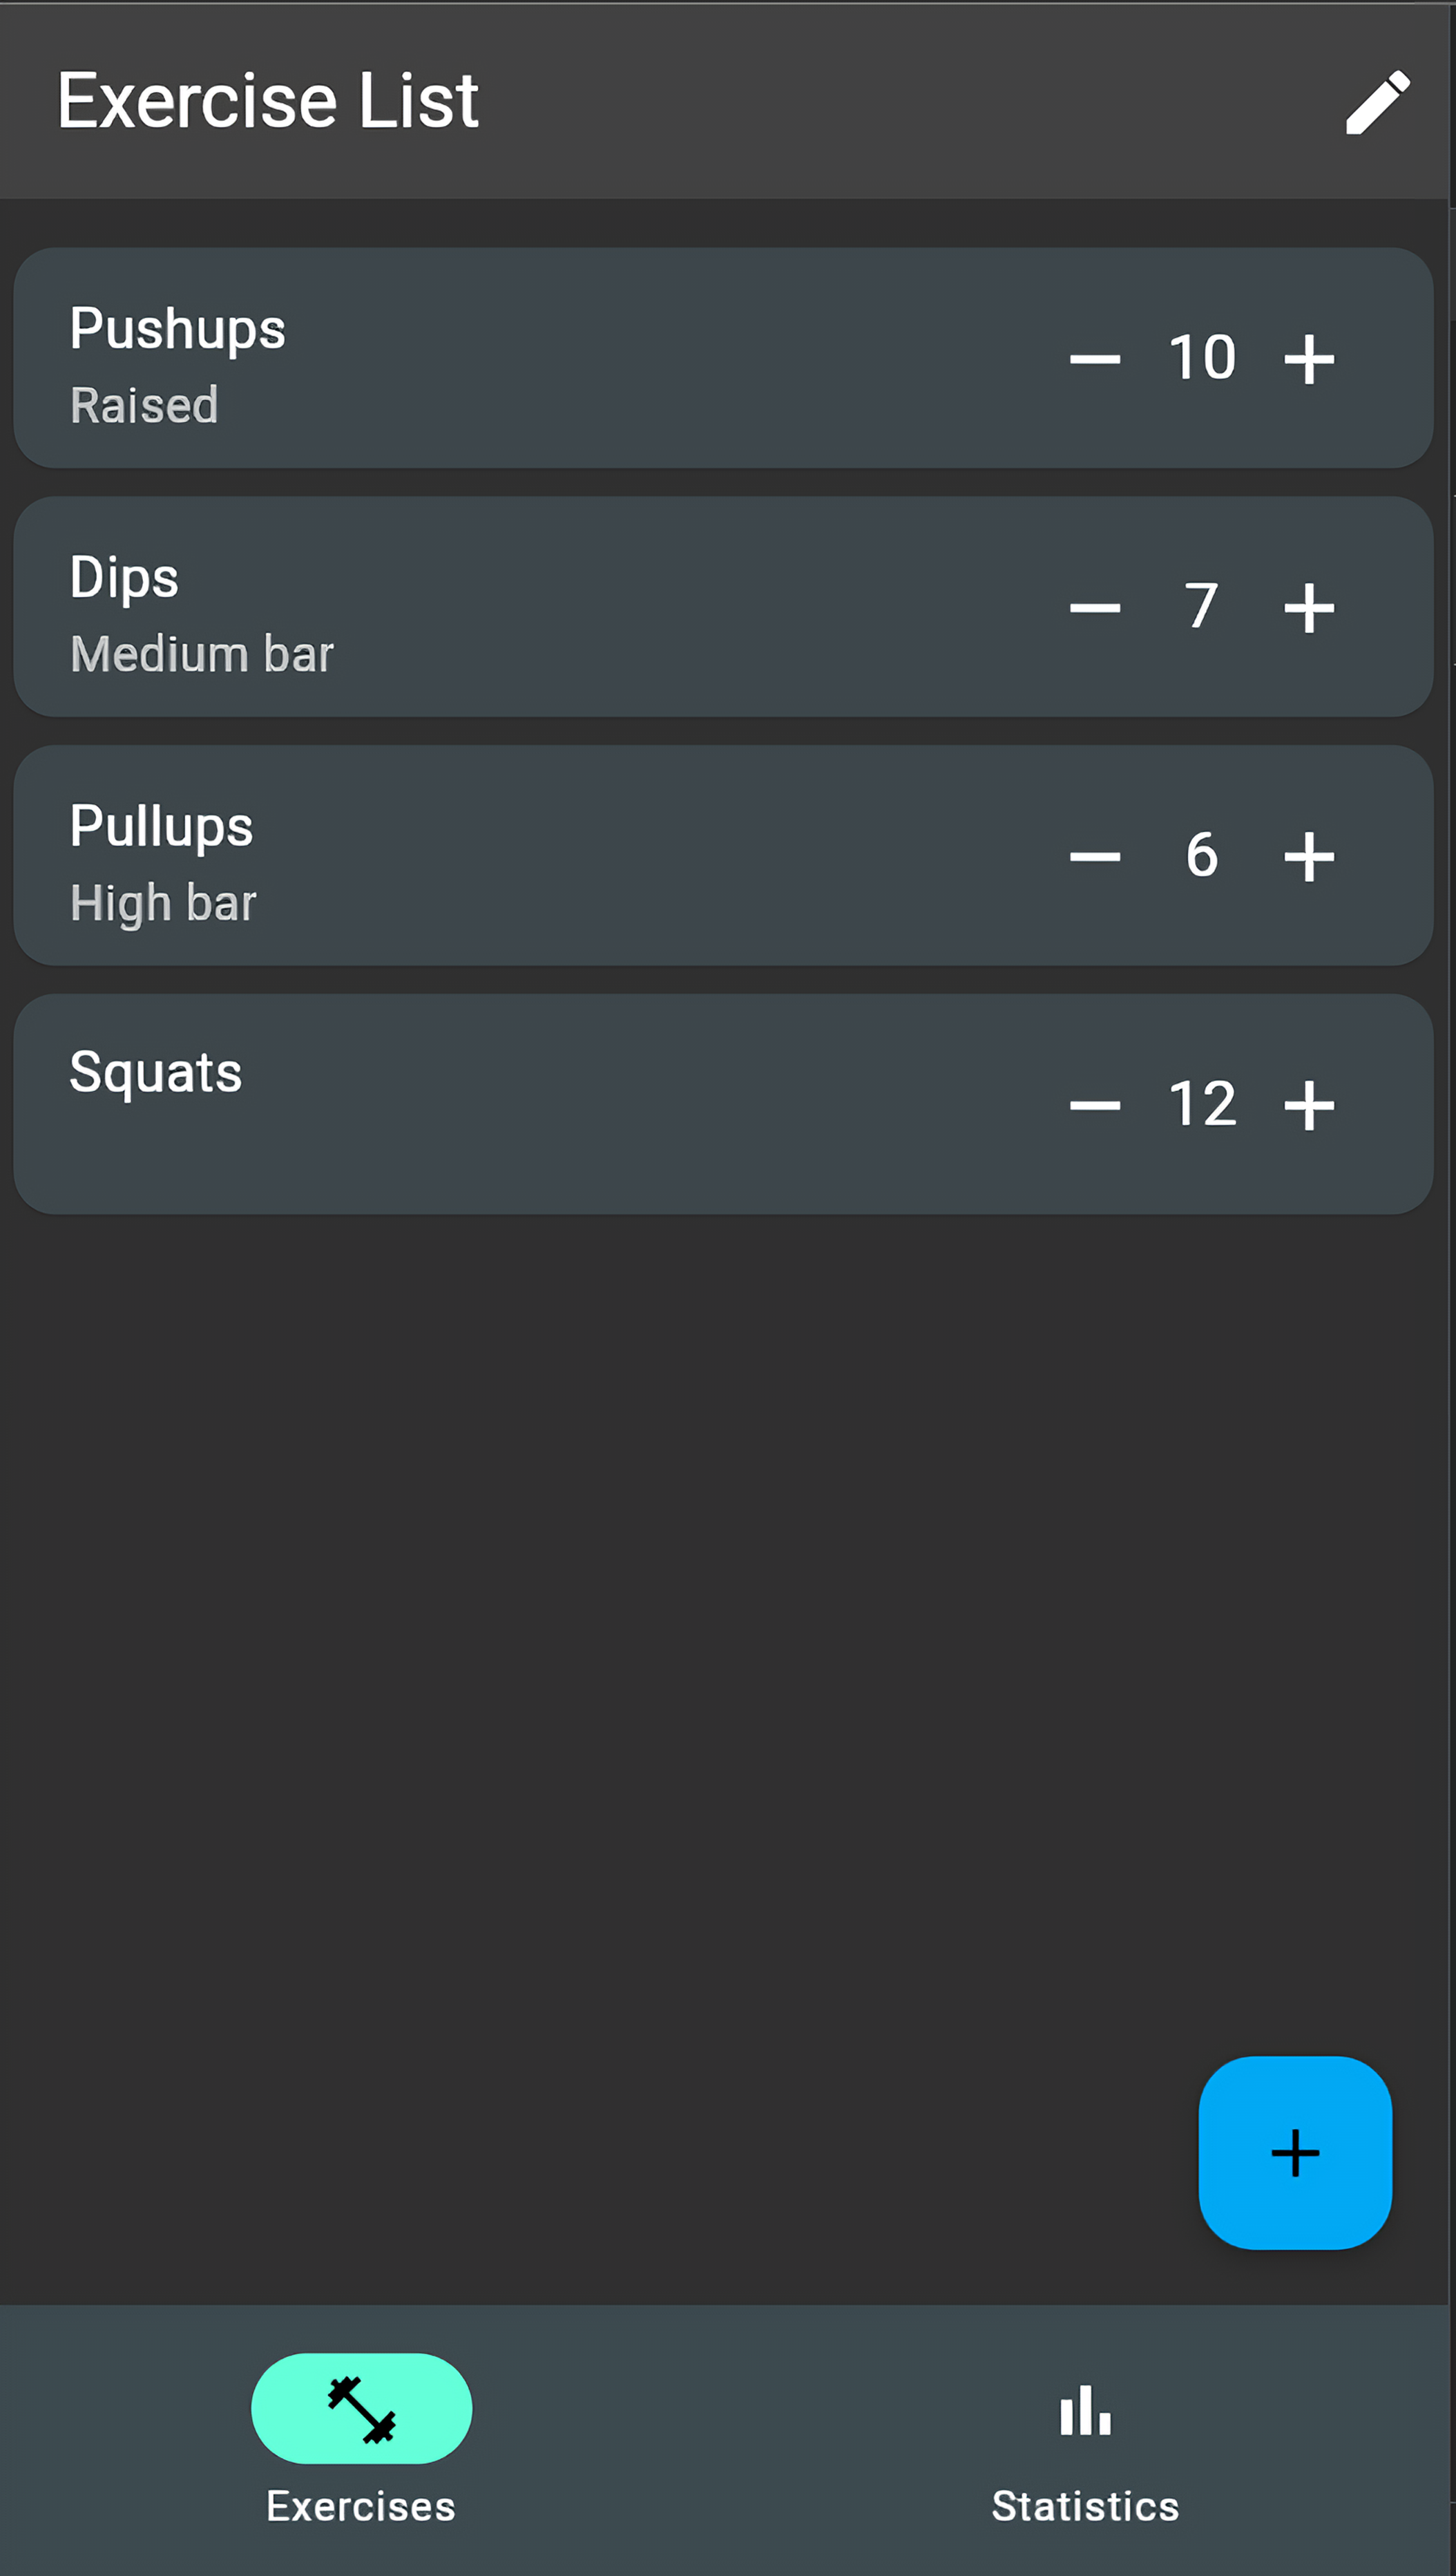Select the Pushups exercise card
The width and height of the screenshot is (1456, 2576).
point(723,358)
